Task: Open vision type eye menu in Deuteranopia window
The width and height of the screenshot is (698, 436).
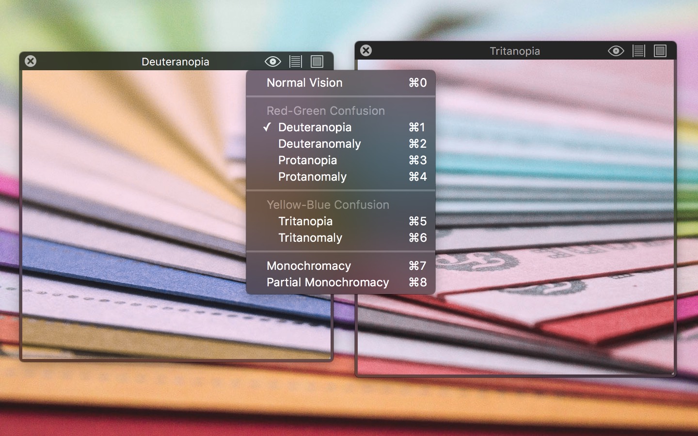Action: (x=272, y=62)
